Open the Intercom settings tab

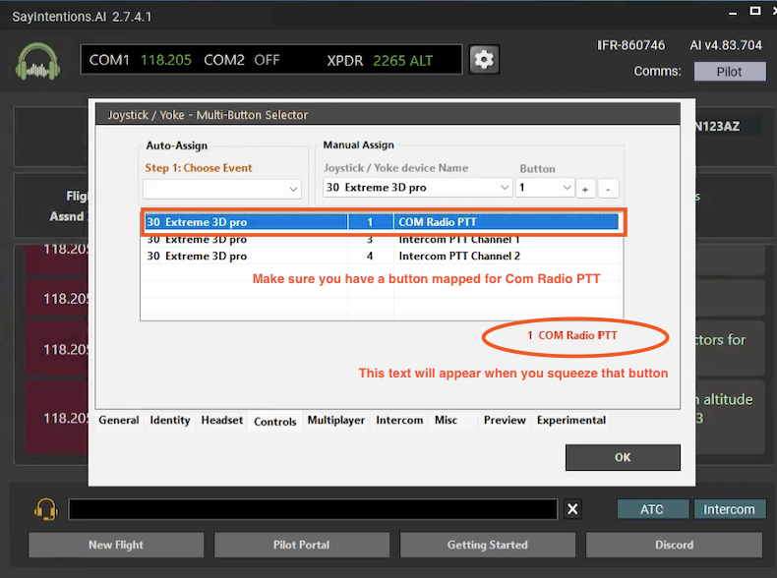pos(399,420)
